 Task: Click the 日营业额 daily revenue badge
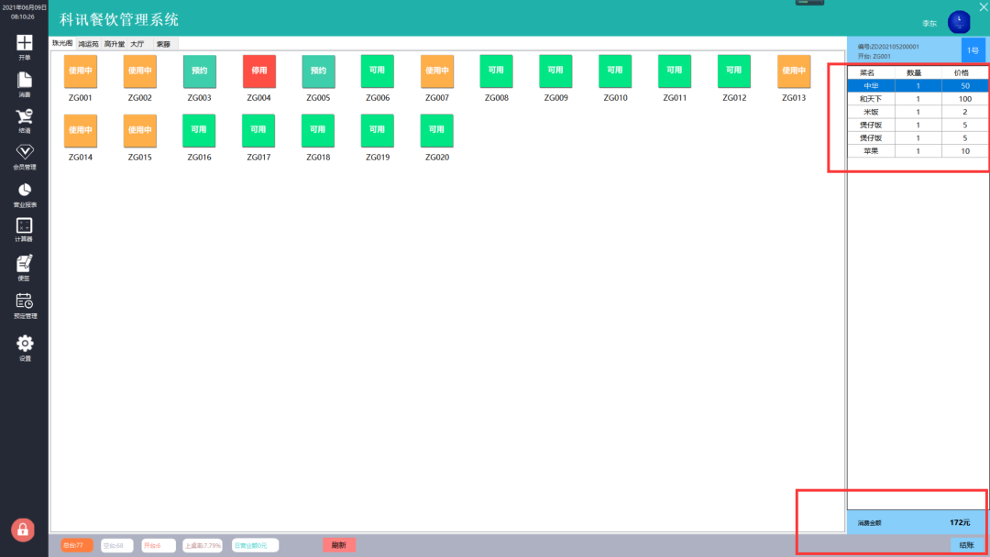[255, 546]
